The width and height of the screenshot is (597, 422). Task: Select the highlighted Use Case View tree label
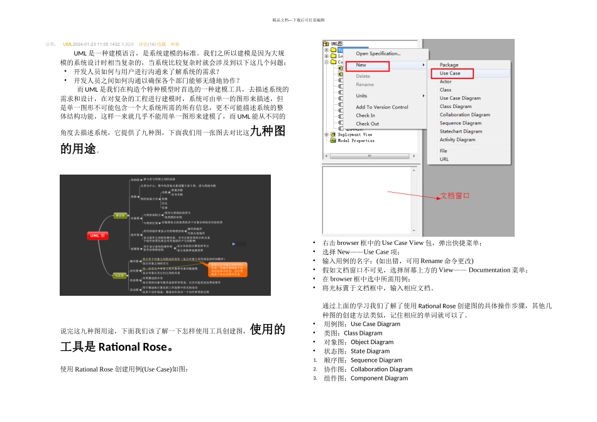(341, 50)
